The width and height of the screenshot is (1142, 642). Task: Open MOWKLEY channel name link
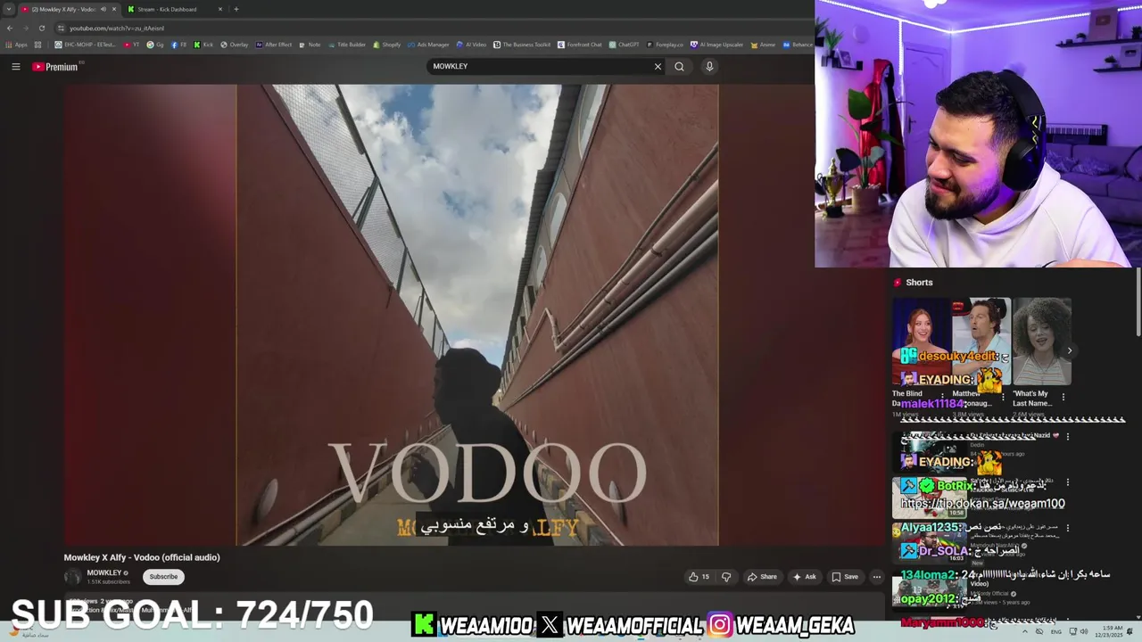103,572
